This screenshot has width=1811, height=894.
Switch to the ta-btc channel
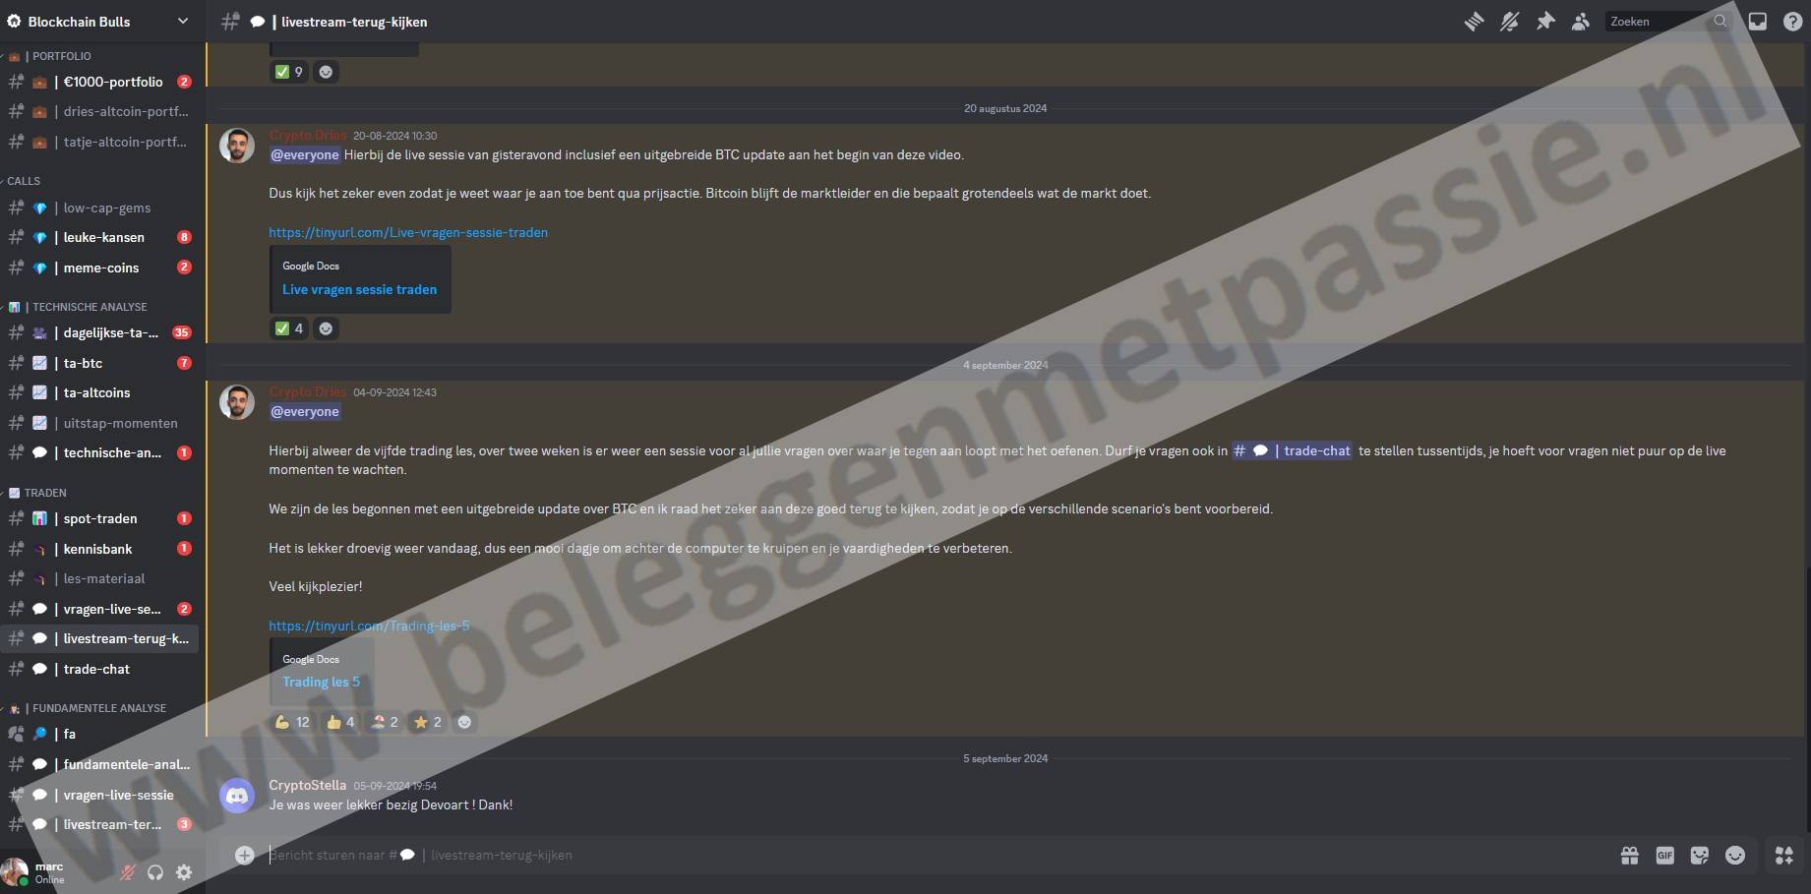[x=83, y=363]
